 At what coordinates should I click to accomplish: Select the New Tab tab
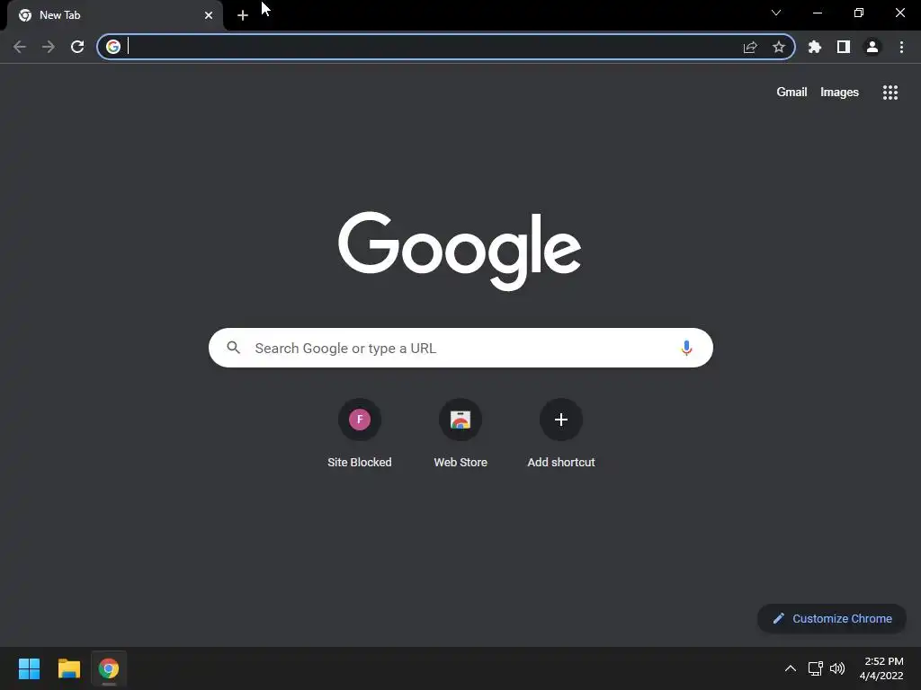(115, 15)
